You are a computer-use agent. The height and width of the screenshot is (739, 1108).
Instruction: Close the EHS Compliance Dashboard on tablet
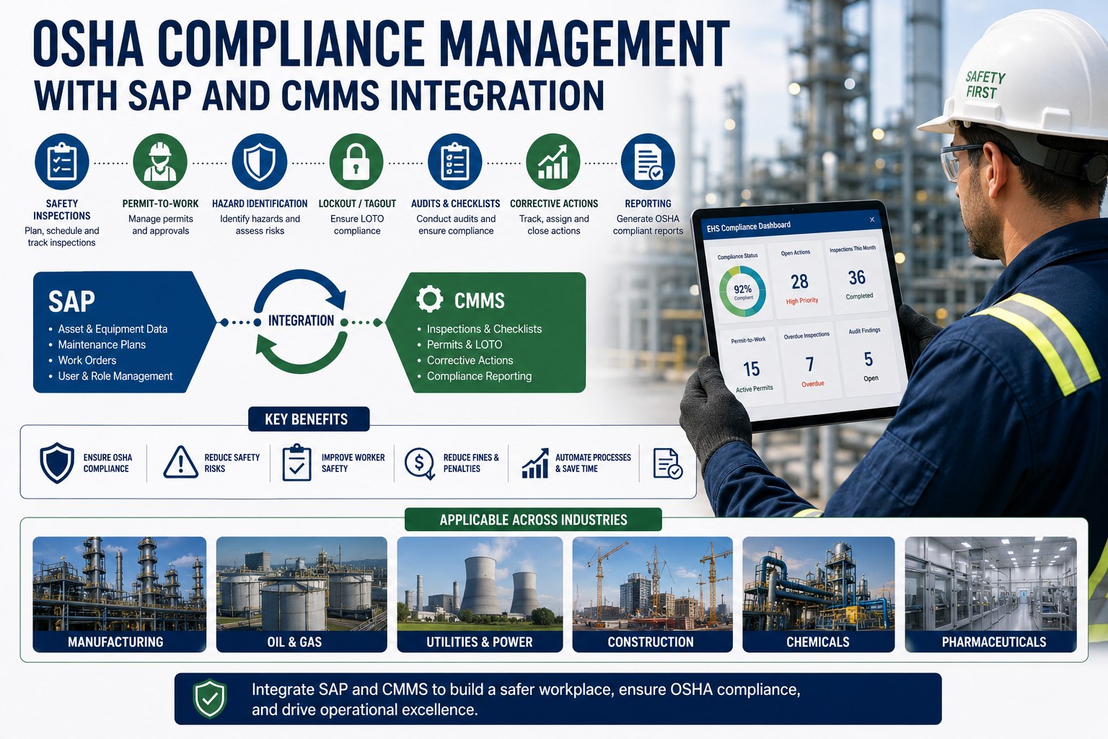[872, 219]
